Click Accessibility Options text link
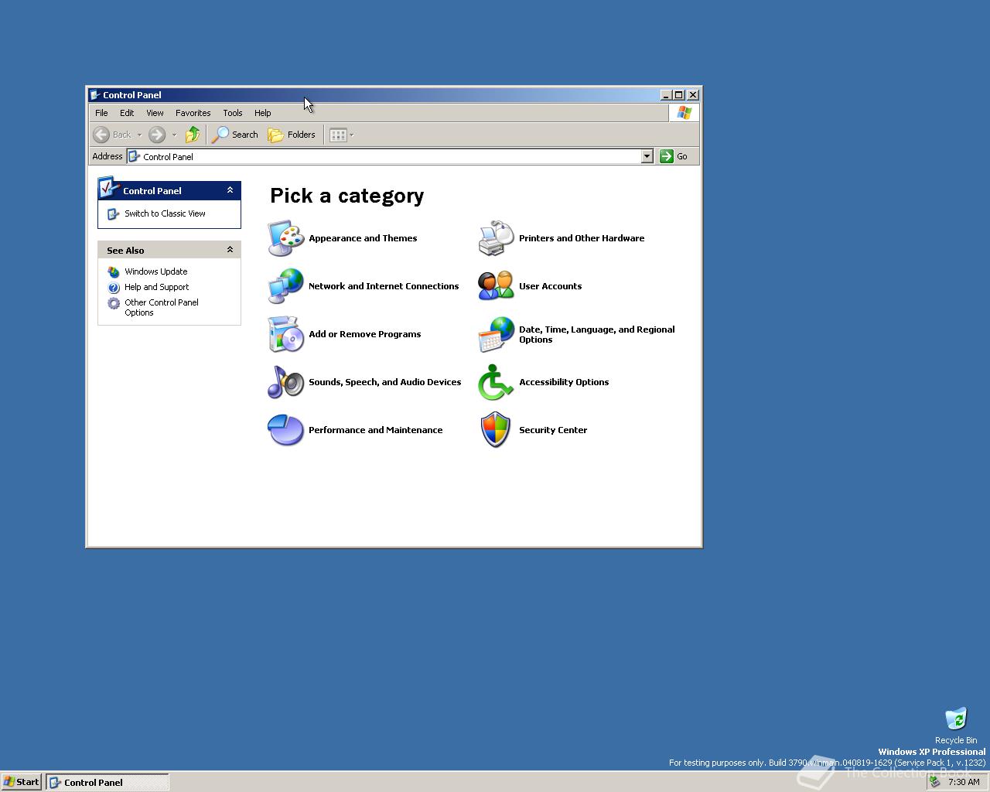 coord(564,382)
